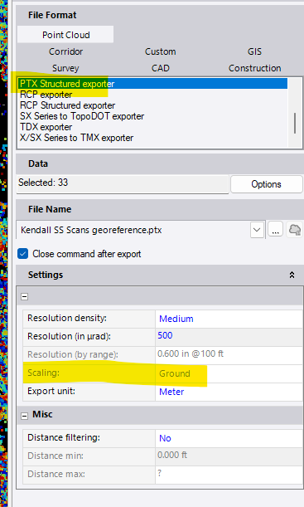The image size is (304, 507).
Task: Click the exporter list scrollbar thumb
Action: point(295,123)
